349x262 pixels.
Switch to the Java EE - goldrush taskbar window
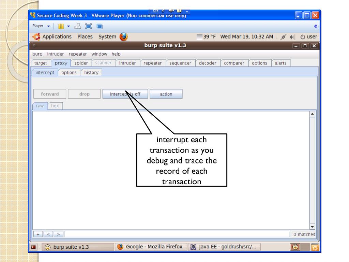click(224, 247)
